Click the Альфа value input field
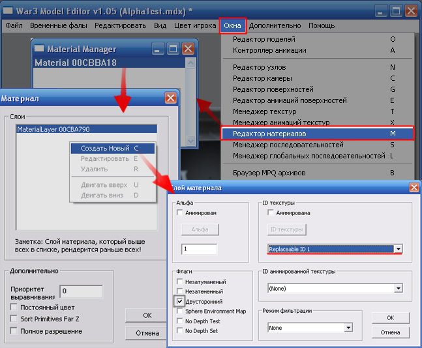Image resolution: width=422 pixels, height=348 pixels. tap(199, 249)
